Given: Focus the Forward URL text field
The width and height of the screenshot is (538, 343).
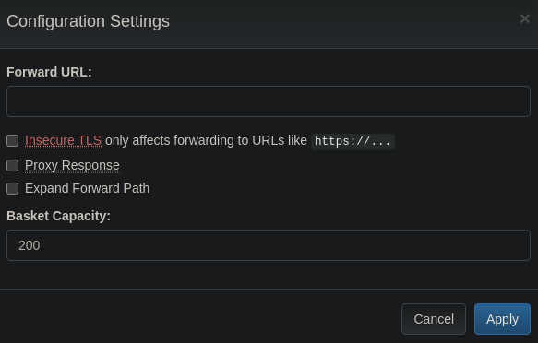Looking at the screenshot, I should tap(269, 101).
